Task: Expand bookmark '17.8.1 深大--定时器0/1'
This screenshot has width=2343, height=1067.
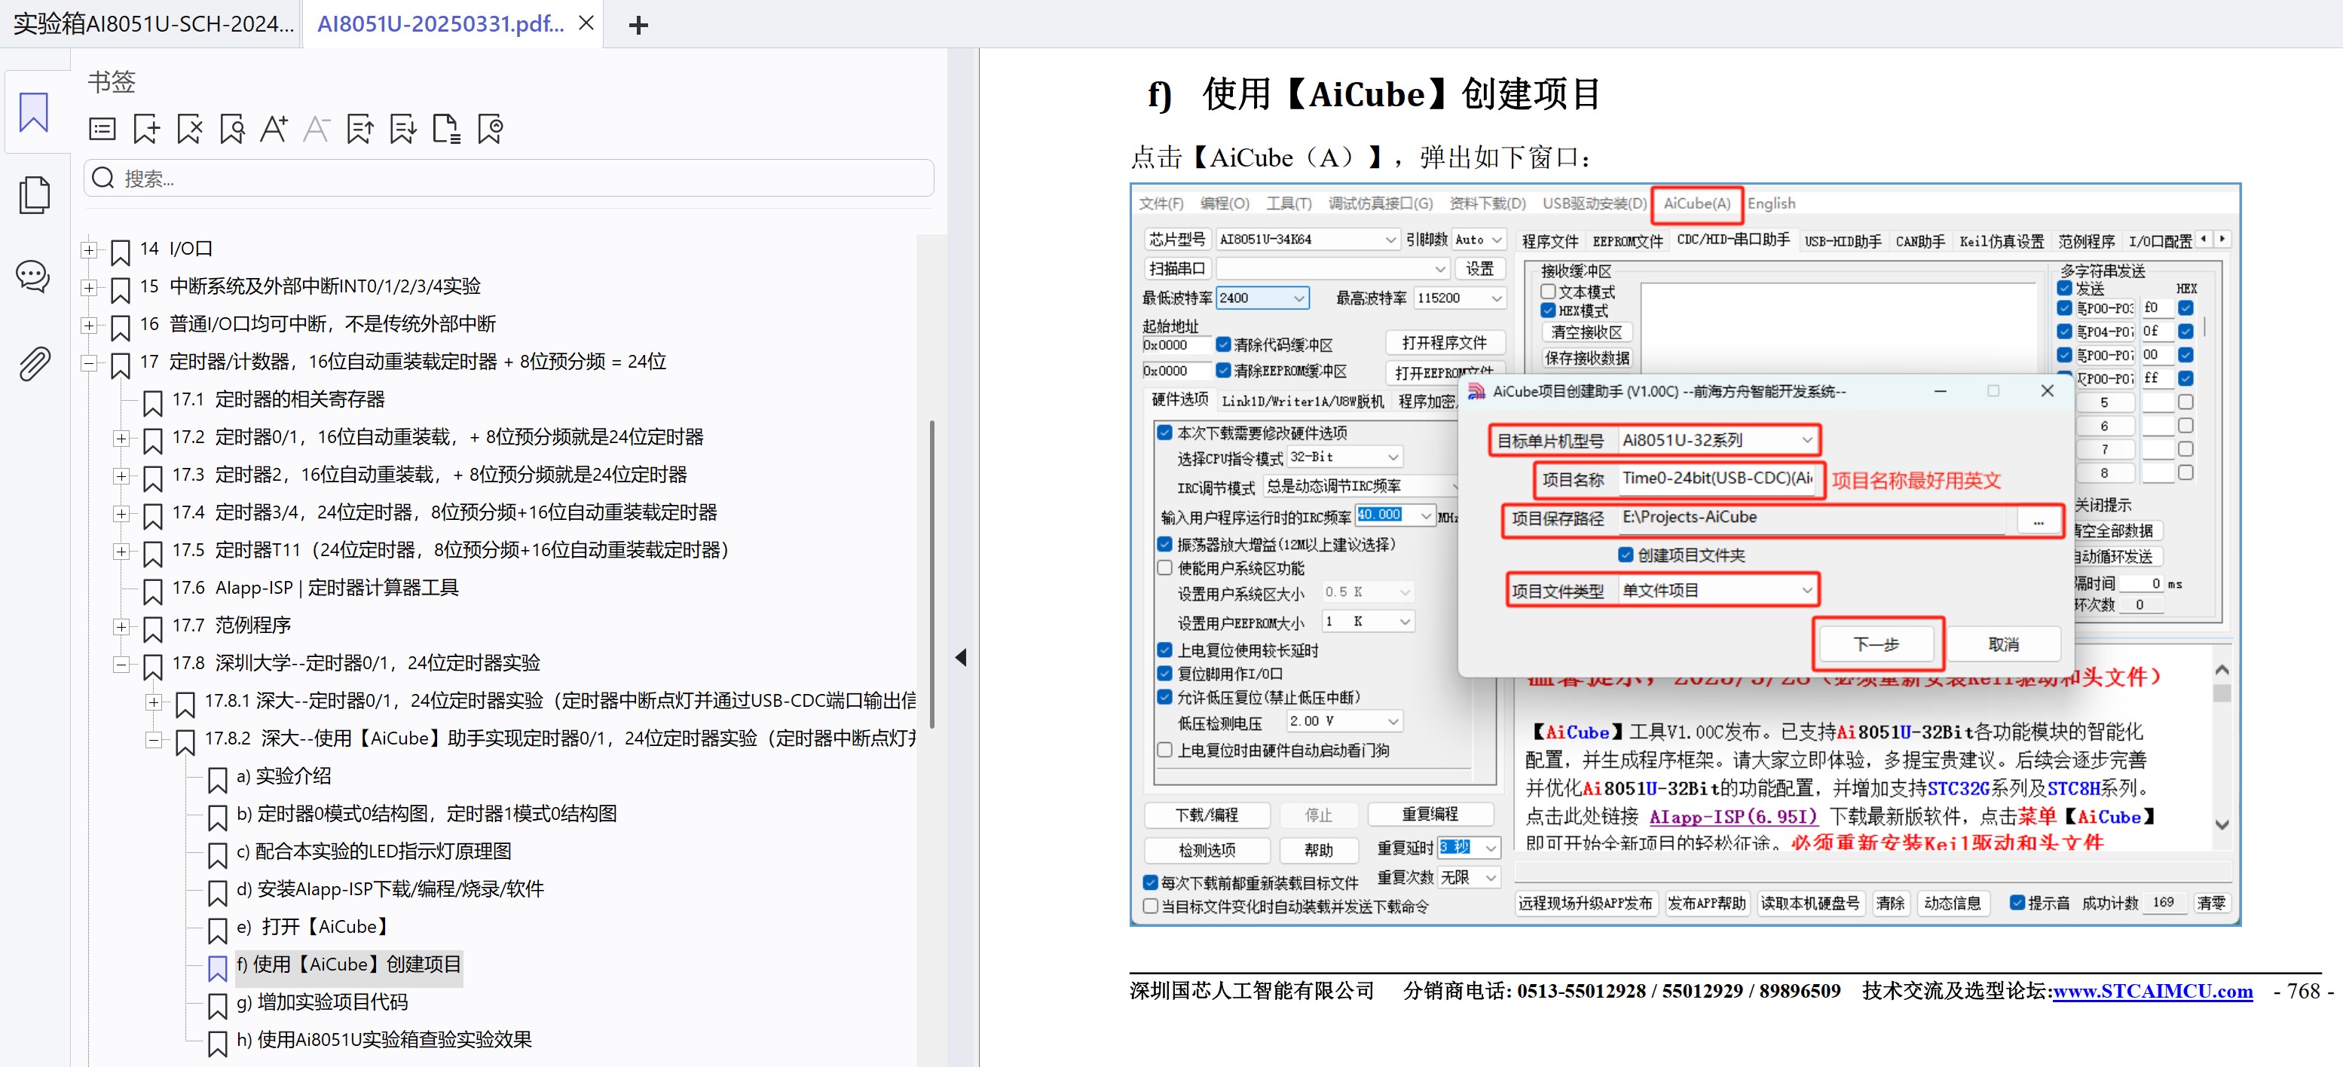Action: (154, 702)
